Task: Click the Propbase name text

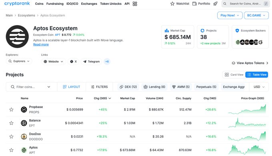Action: (36, 107)
